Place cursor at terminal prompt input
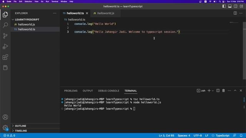This screenshot has height=138, width=246. pyautogui.click(x=134, y=109)
